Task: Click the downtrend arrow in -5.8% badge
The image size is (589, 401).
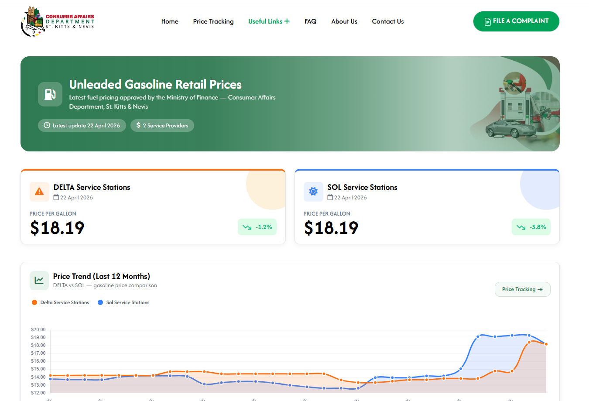Action: 521,227
